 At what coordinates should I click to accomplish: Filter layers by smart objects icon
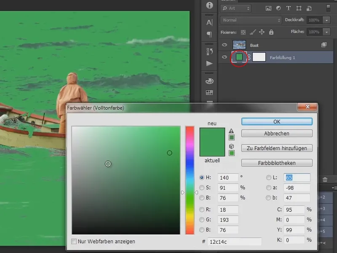(x=309, y=8)
